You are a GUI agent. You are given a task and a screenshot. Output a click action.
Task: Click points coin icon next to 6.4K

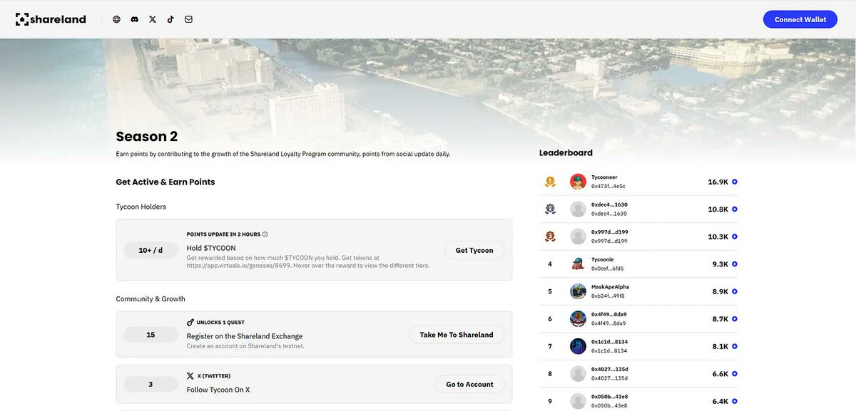(735, 402)
